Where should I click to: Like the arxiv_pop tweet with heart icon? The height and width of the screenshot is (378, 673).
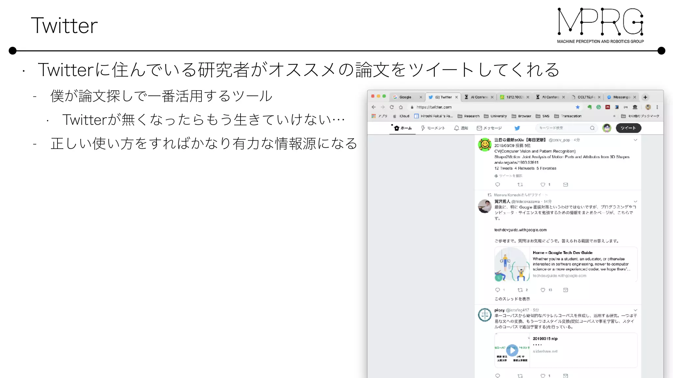543,184
